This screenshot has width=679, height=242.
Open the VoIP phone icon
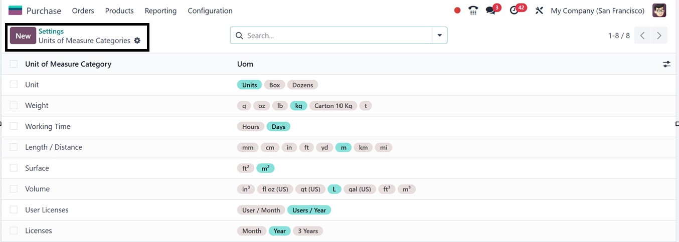click(x=473, y=11)
